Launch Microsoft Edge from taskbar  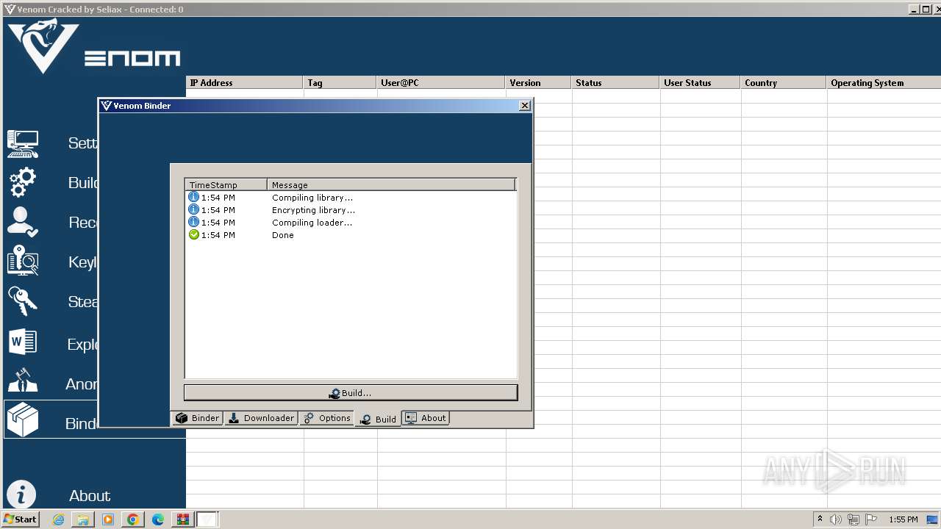tap(158, 519)
